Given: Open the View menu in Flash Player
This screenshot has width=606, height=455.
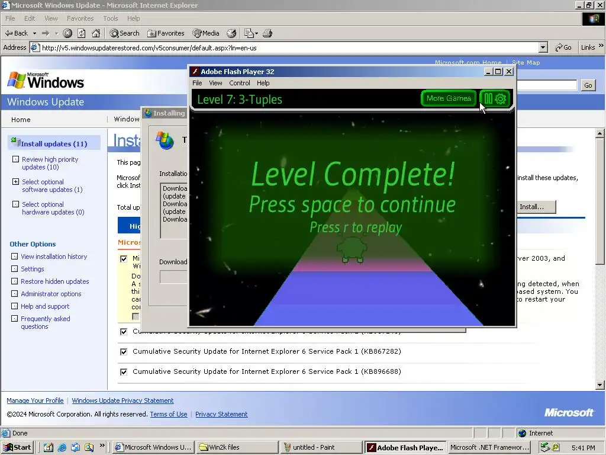Looking at the screenshot, I should [215, 83].
